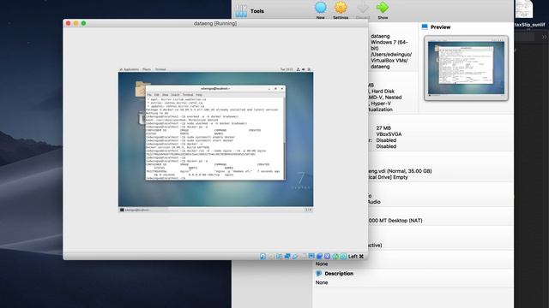Click power icon in guest top panel

pyautogui.click(x=309, y=69)
